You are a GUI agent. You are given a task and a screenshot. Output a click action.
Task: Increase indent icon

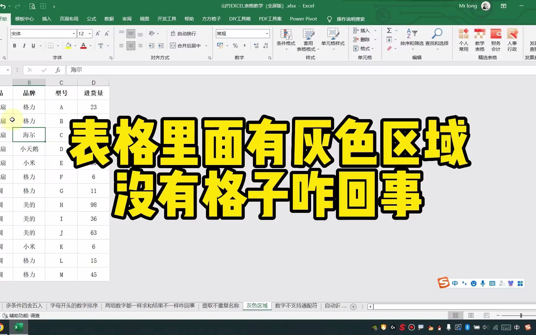click(x=161, y=46)
